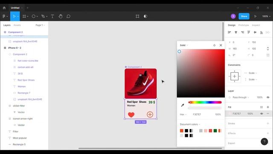
Task: Pick a color with the eyedropper
Action: point(183,105)
